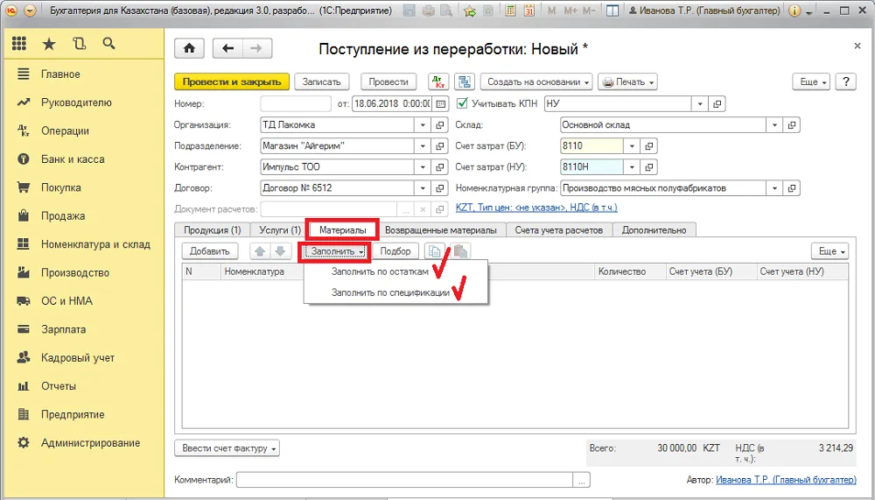Open Ввести счет фактуру dropdown

[x=227, y=448]
